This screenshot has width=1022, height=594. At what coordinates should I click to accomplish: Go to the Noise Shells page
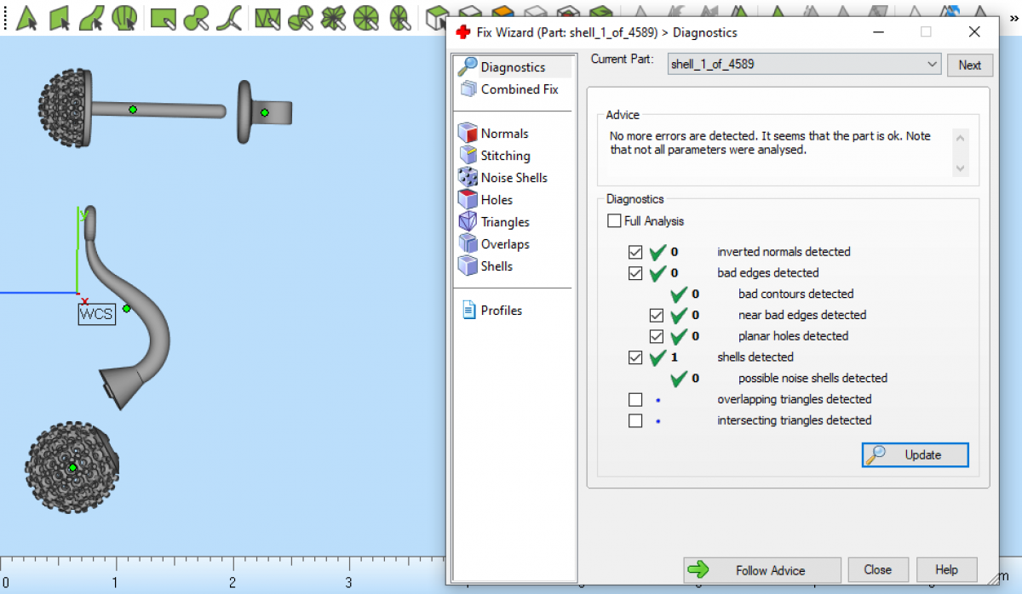coord(513,178)
